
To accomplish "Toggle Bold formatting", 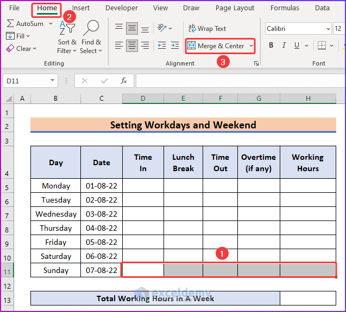I will pyautogui.click(x=271, y=45).
